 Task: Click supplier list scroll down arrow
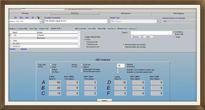(x=79, y=47)
